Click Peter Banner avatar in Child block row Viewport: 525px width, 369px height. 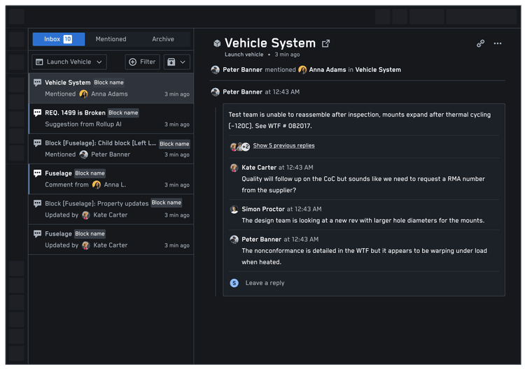point(84,154)
